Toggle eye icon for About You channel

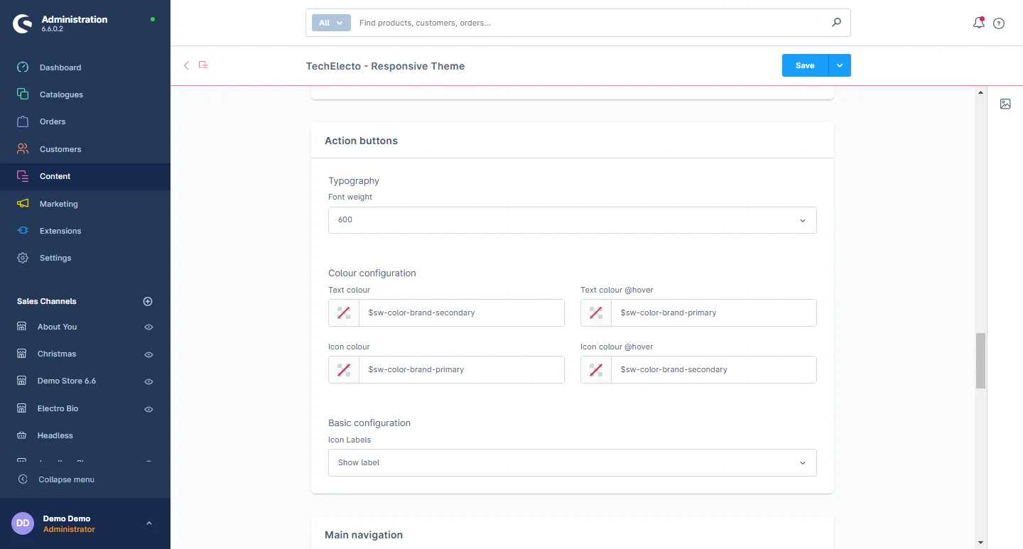[x=148, y=327]
